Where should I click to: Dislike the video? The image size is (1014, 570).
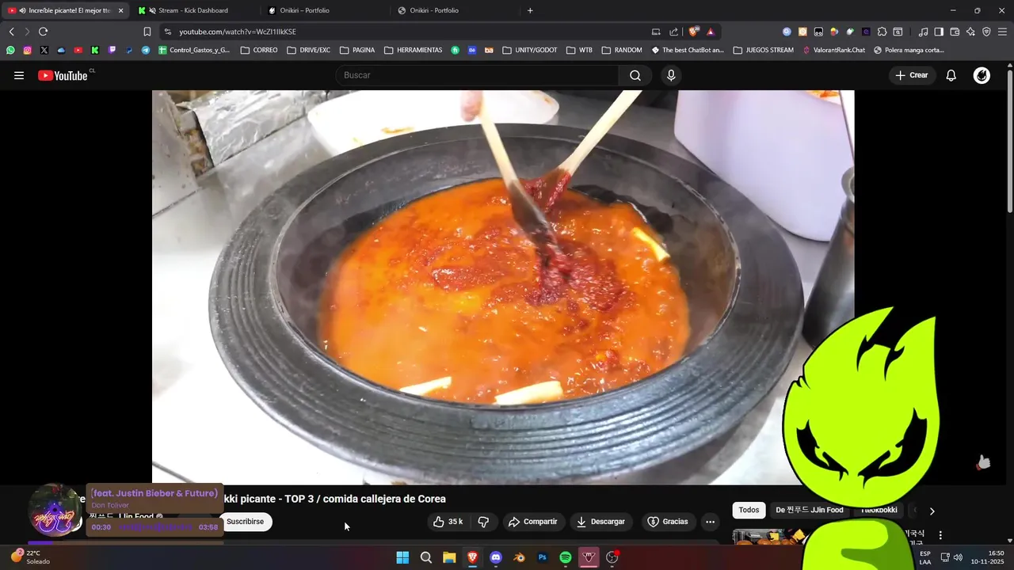click(x=483, y=522)
